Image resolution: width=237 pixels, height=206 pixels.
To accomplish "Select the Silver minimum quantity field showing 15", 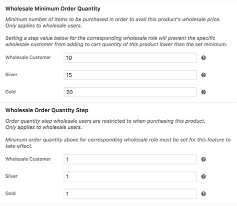I will [x=130, y=75].
